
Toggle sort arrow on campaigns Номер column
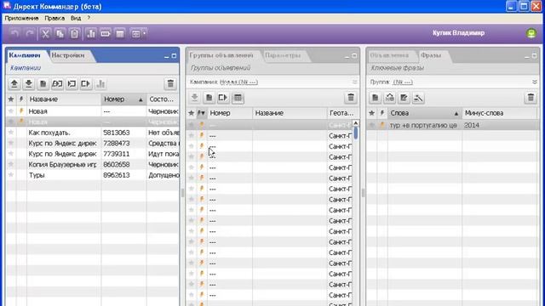pos(141,99)
